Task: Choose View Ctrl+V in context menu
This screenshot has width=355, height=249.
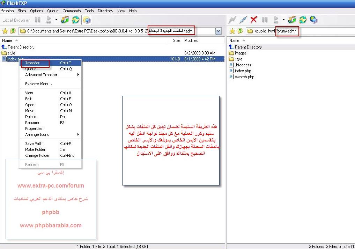Action: (51, 93)
